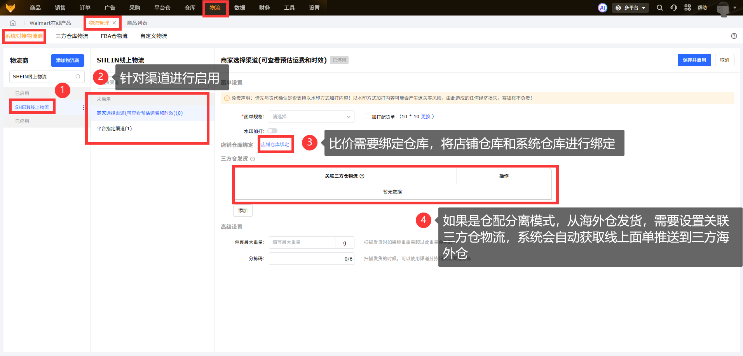Viewport: 743px width, 356px height.
Task: Click the customer service headset icon
Action: (x=673, y=8)
